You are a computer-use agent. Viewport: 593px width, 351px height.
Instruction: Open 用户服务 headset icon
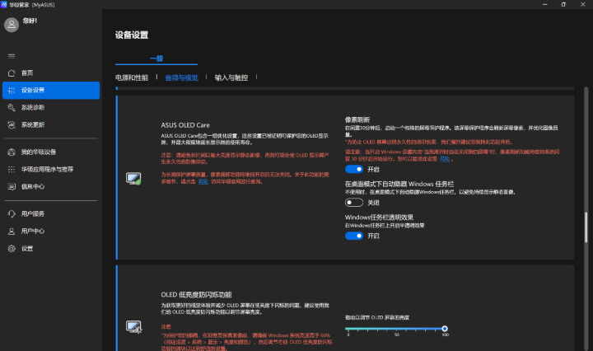pos(12,213)
